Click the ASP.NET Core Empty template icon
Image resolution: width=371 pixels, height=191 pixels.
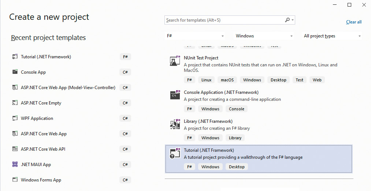click(15, 103)
